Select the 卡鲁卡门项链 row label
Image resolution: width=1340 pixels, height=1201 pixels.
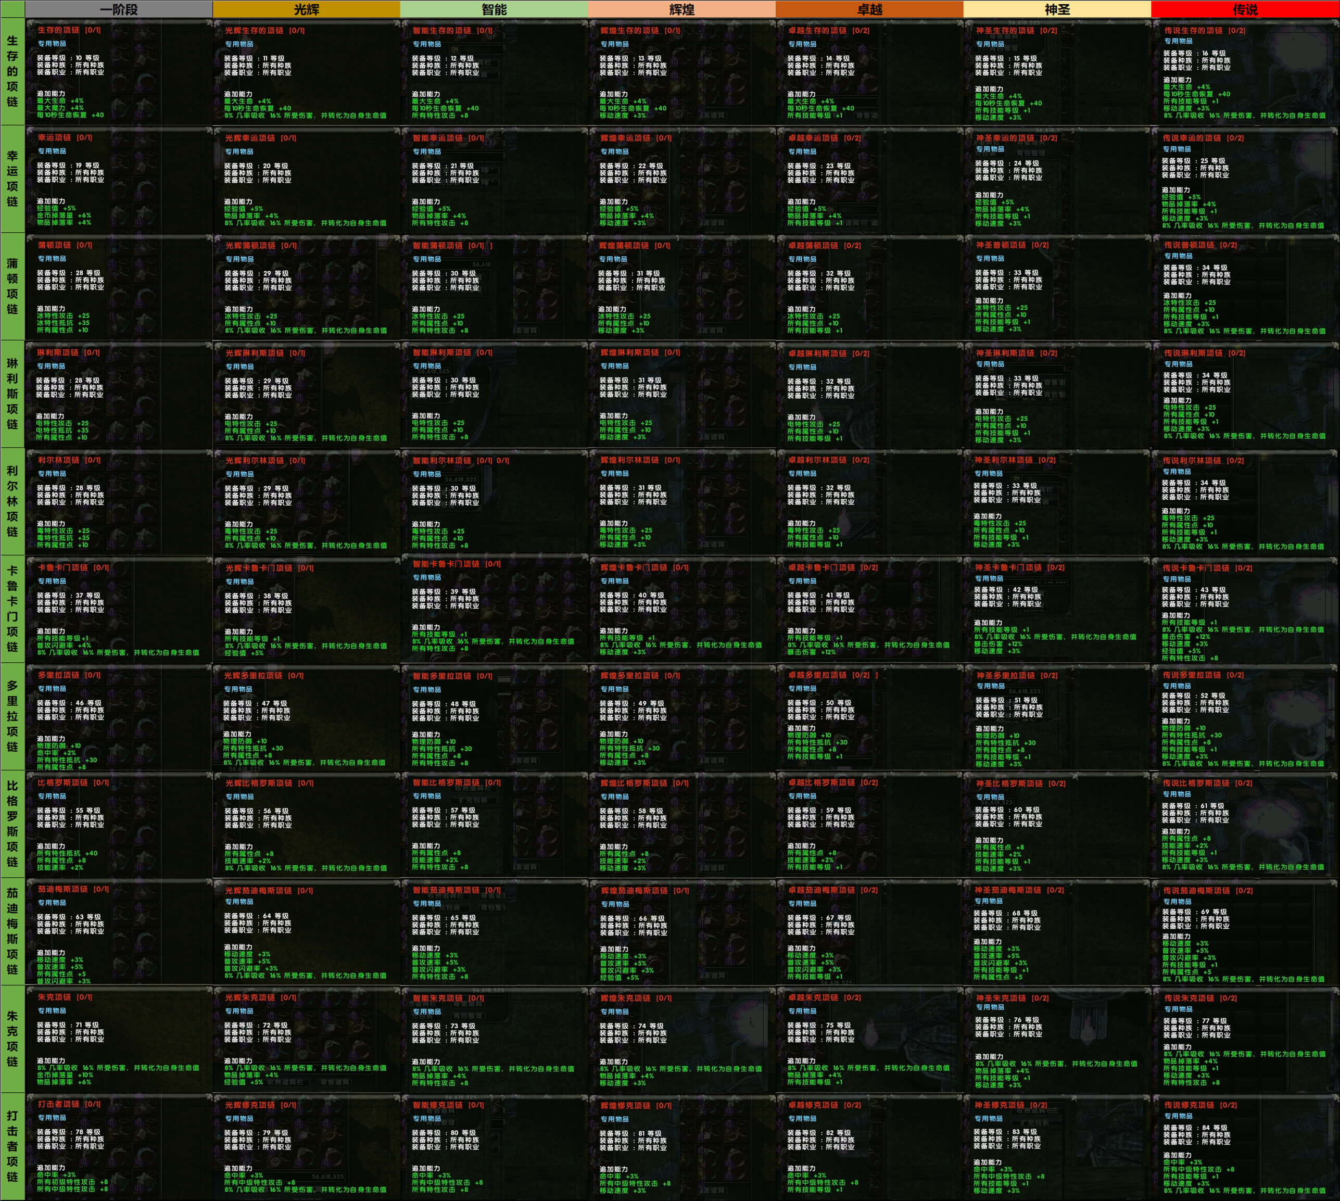click(x=12, y=609)
